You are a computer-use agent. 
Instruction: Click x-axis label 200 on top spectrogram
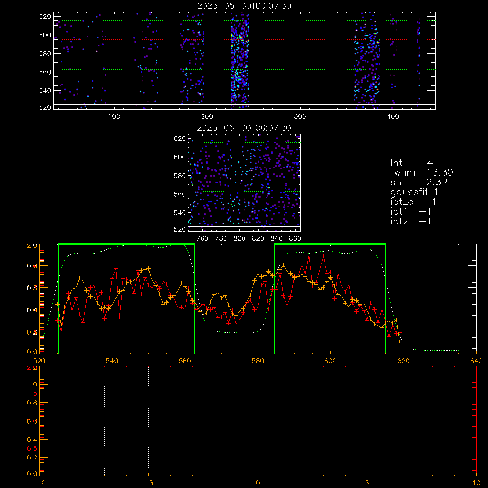pos(207,117)
